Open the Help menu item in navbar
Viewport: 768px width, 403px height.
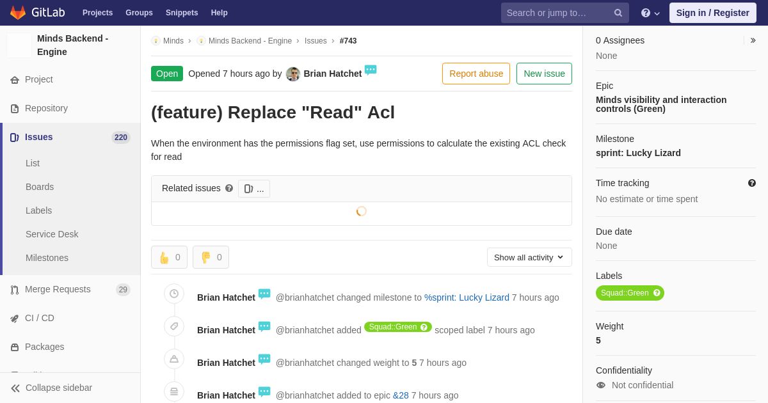click(x=220, y=13)
